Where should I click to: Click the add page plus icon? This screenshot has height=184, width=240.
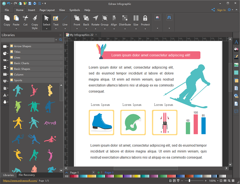[99, 172]
